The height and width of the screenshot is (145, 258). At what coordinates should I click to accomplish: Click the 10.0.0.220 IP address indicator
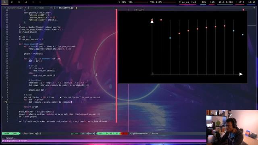(x=225, y=2)
